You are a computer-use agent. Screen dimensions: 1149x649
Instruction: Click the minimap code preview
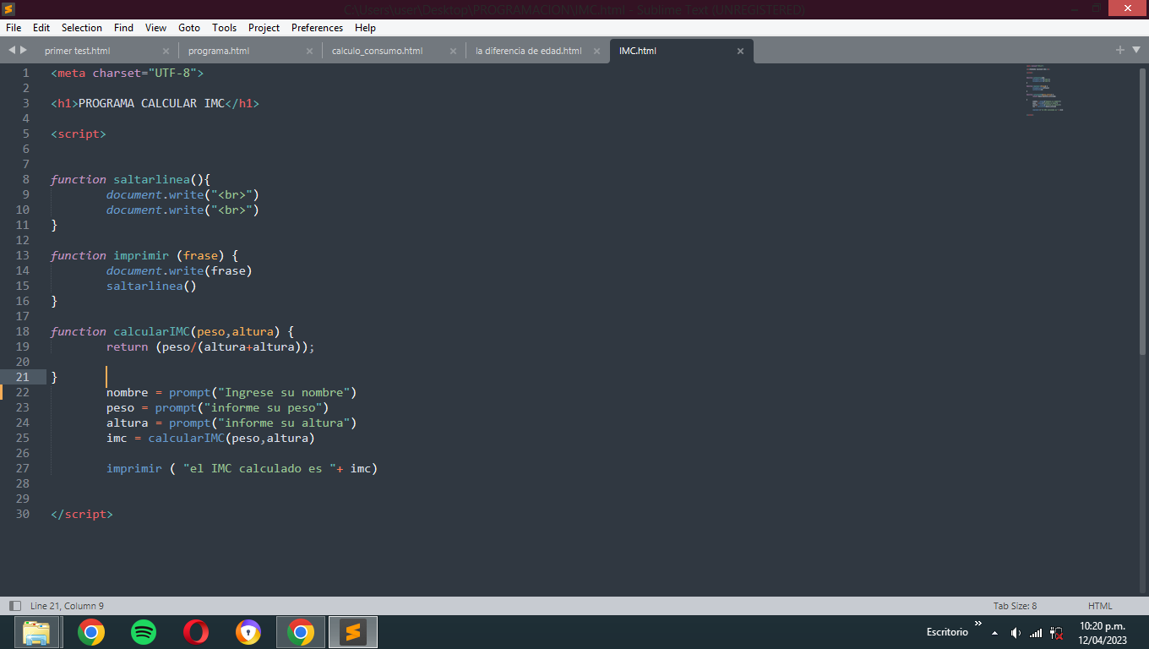pos(1045,90)
